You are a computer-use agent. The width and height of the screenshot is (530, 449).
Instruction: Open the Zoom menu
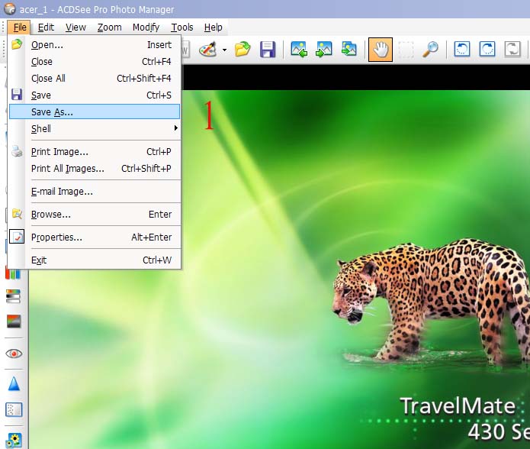click(110, 27)
